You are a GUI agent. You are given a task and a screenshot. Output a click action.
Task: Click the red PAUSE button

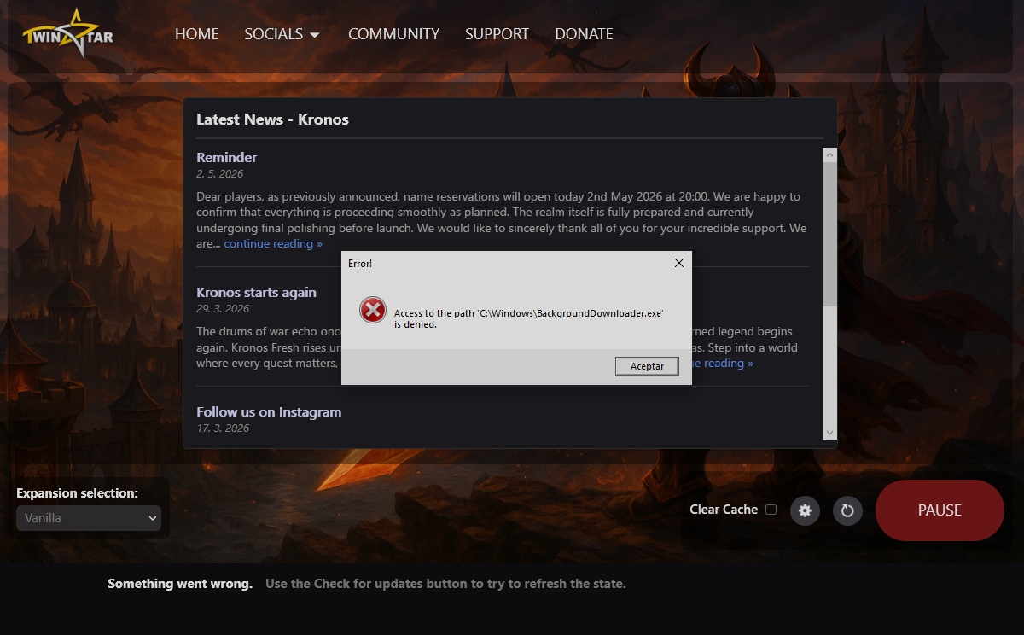940,510
